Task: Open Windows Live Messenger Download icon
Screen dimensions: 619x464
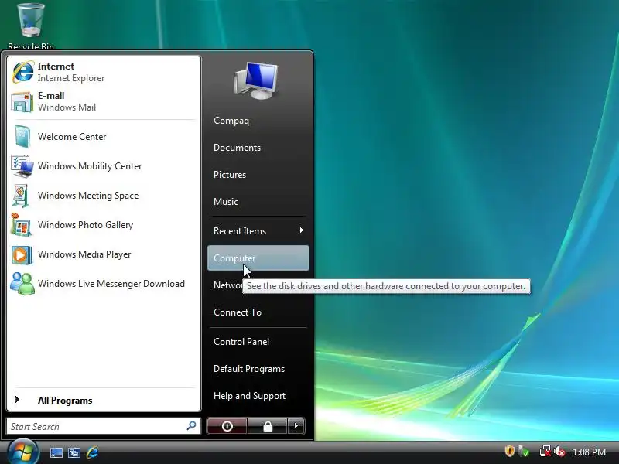Action: (22, 284)
